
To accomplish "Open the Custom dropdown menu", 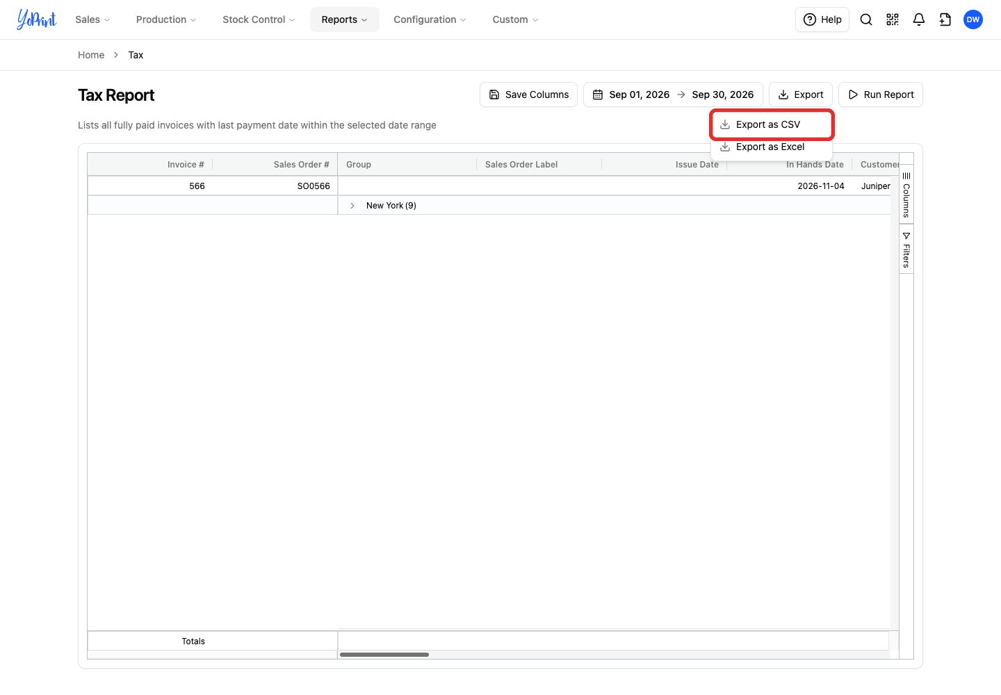I will 515,19.
